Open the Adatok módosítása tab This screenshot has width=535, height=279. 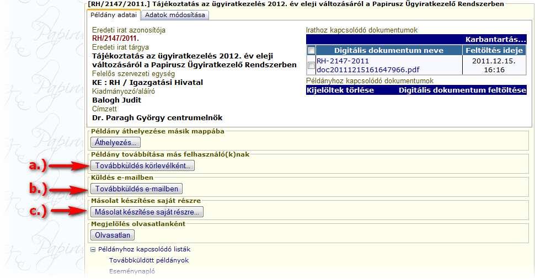tap(175, 15)
